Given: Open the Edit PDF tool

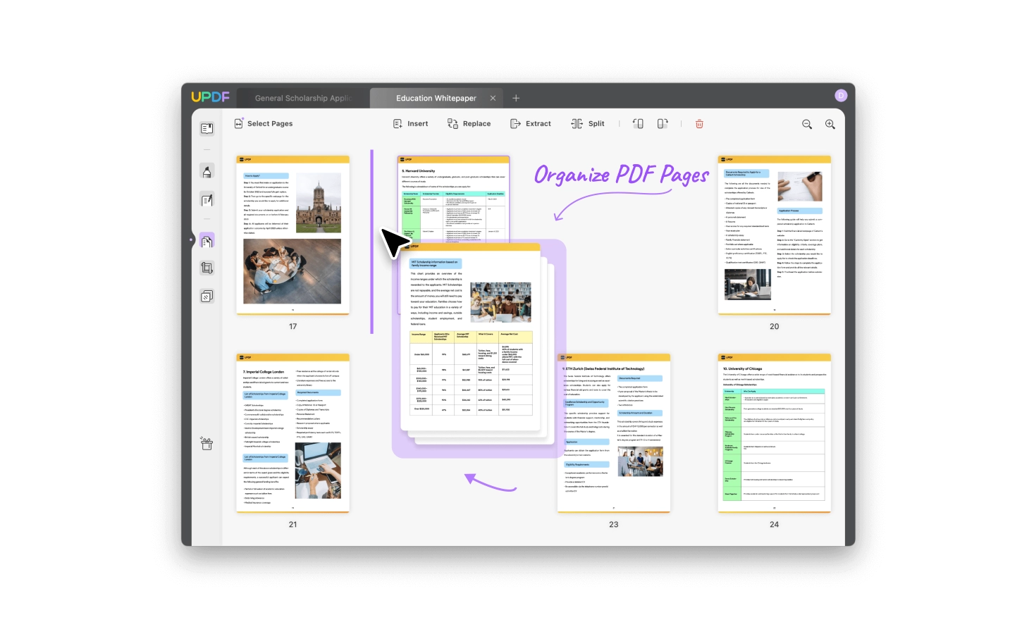Looking at the screenshot, I should pyautogui.click(x=207, y=201).
